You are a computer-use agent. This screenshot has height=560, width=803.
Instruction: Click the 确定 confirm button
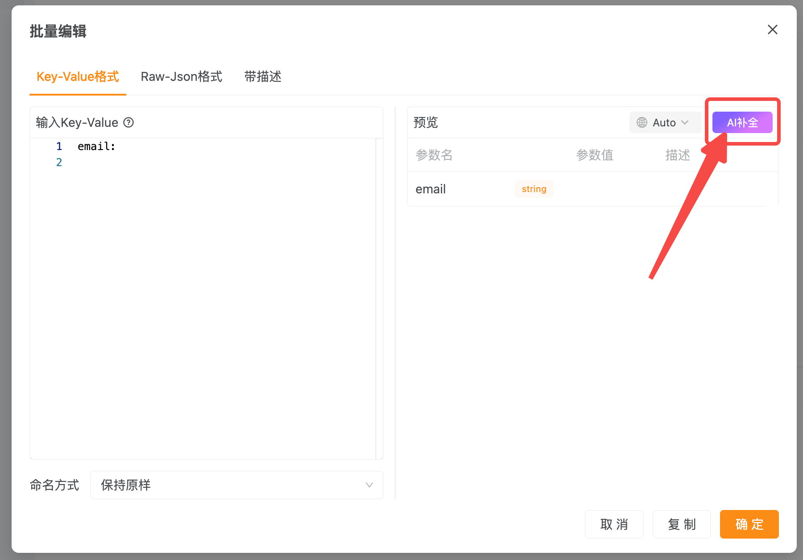[749, 524]
